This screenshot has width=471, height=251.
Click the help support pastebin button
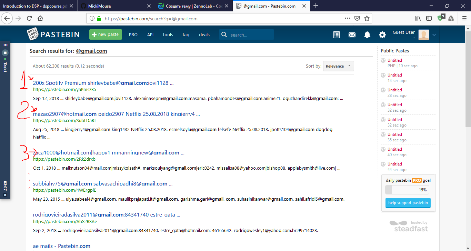point(408,203)
